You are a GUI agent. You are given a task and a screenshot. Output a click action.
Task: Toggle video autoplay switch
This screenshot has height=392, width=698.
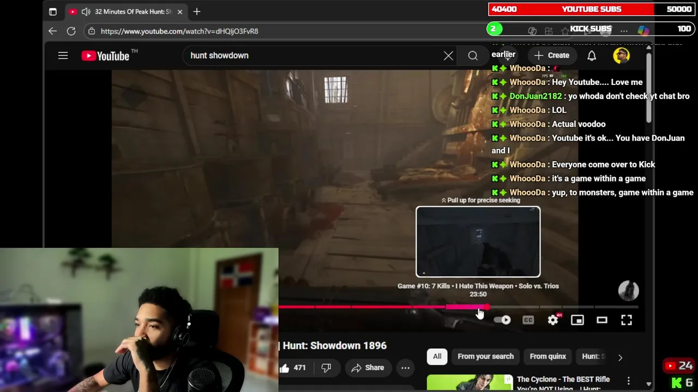(502, 320)
